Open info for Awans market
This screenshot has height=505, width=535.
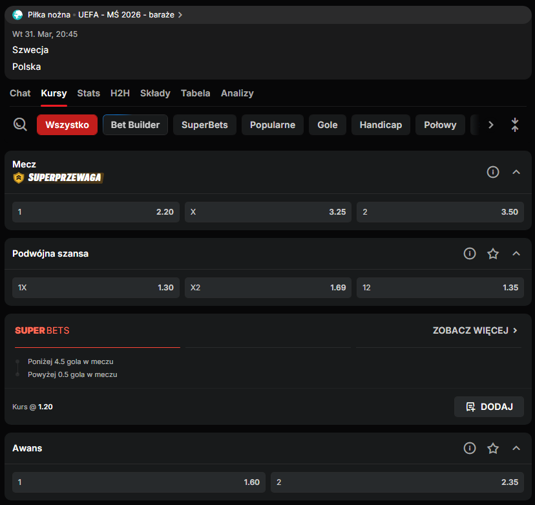point(470,448)
